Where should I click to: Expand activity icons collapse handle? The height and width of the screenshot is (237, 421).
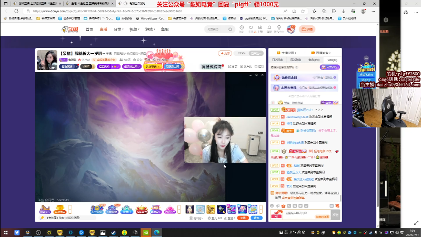coord(179,209)
